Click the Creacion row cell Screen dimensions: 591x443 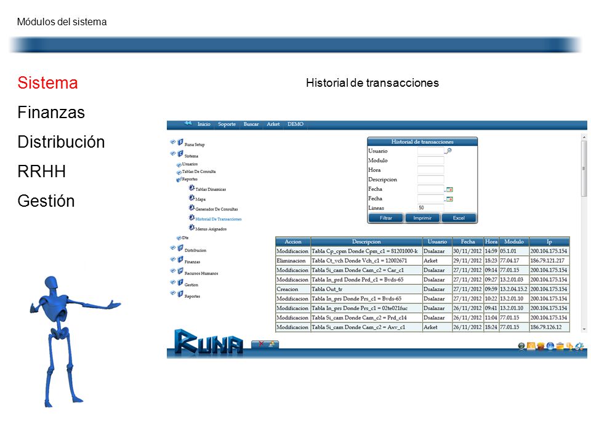tap(293, 289)
